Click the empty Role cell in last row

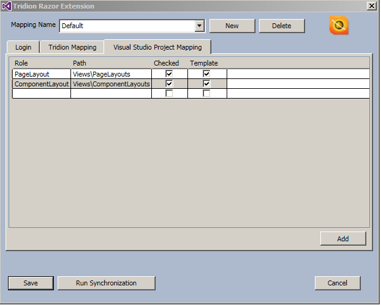pos(42,94)
